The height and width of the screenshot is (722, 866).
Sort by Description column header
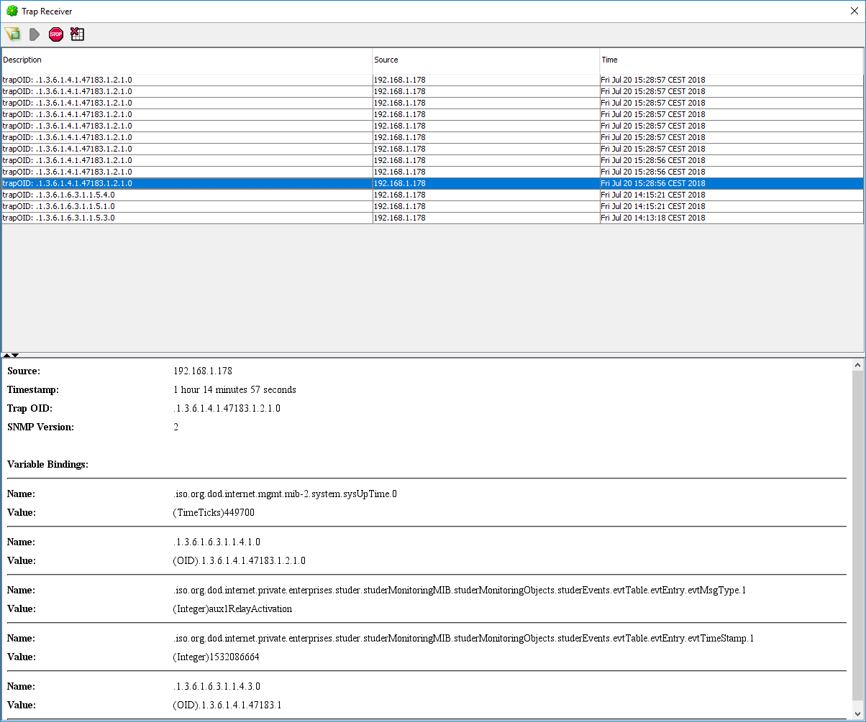186,60
